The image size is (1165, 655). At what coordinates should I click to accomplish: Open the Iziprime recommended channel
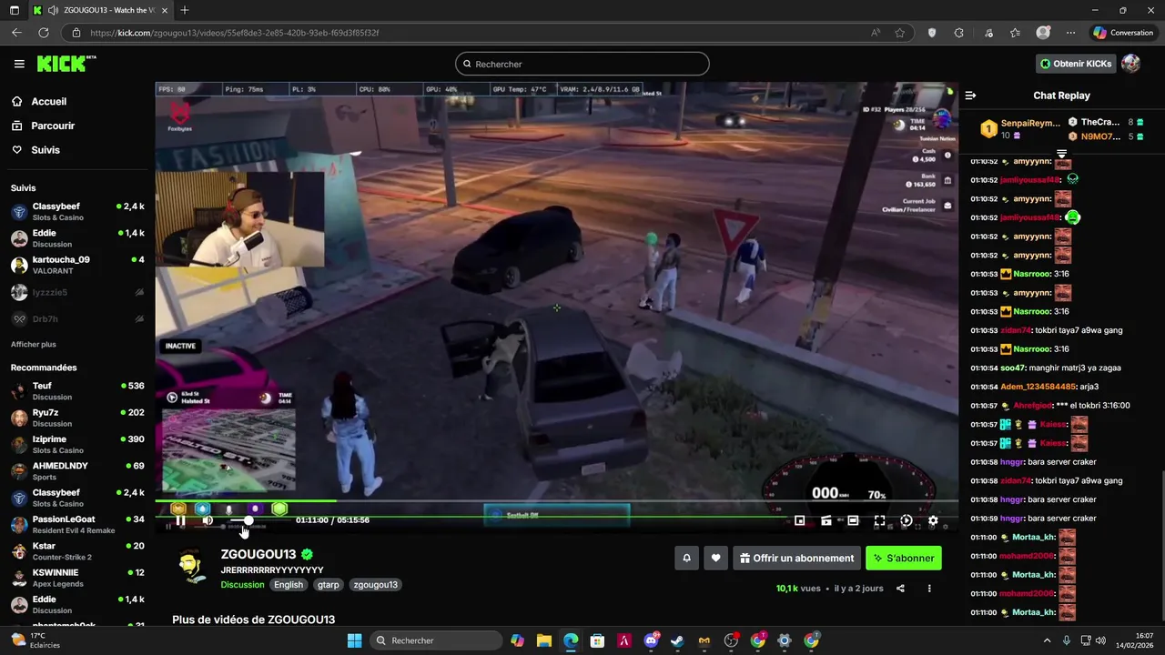[x=77, y=445]
